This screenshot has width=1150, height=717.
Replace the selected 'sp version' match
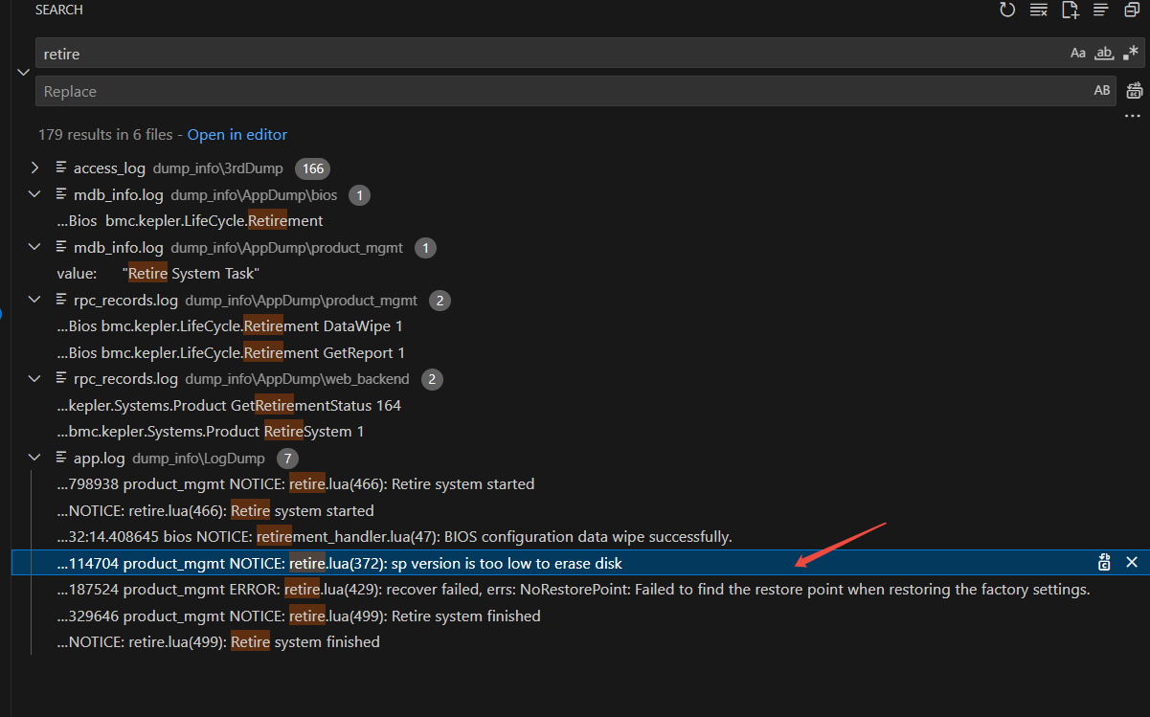pyautogui.click(x=1104, y=563)
